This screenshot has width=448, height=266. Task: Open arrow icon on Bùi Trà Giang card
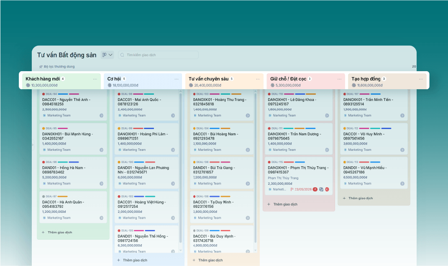[x=248, y=183]
